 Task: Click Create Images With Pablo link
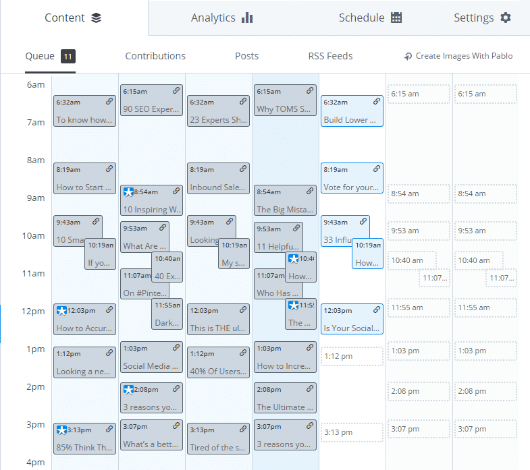tap(464, 56)
